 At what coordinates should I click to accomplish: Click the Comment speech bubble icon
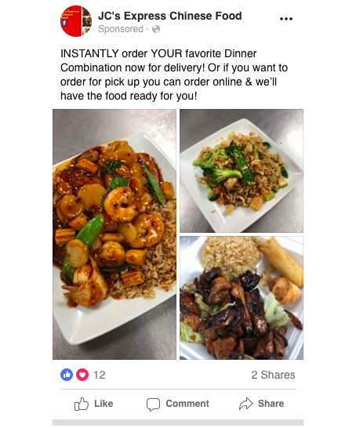(x=153, y=404)
